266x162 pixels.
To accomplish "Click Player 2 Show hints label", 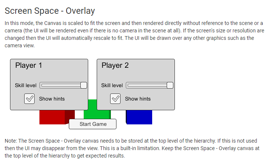I will pos(138,99).
